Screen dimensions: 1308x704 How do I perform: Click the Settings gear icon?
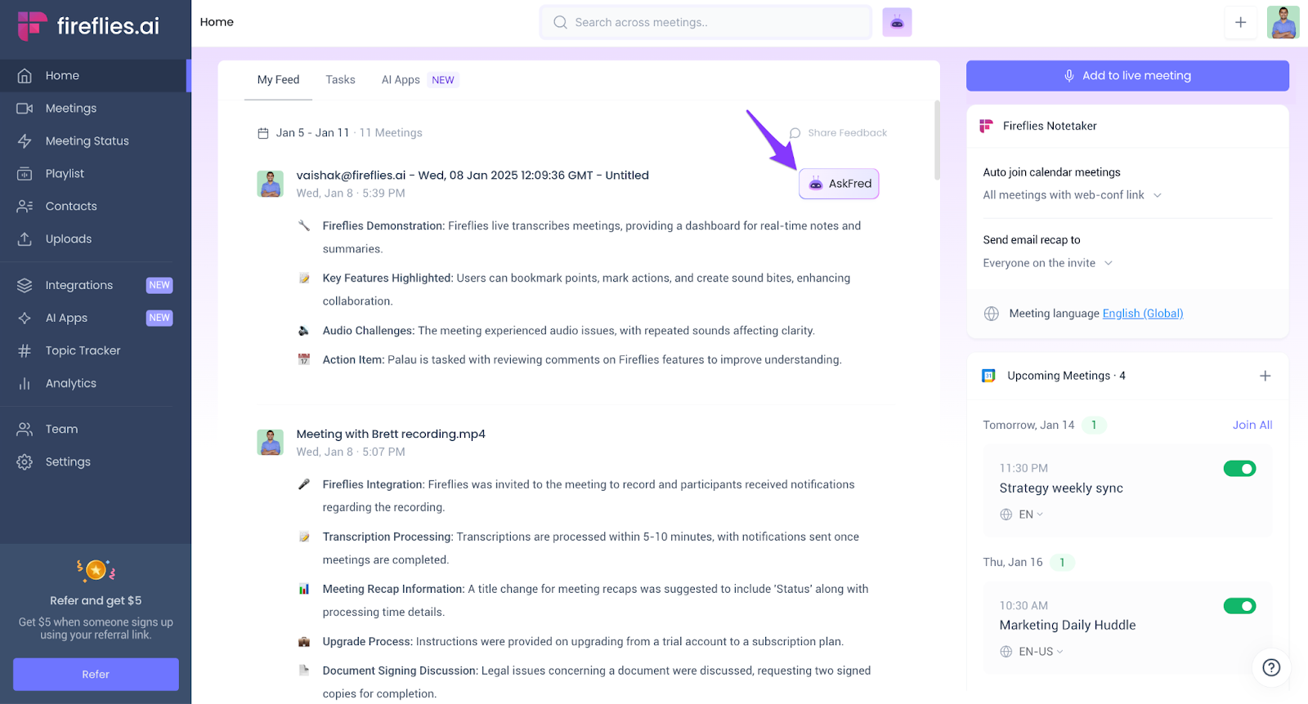[25, 461]
